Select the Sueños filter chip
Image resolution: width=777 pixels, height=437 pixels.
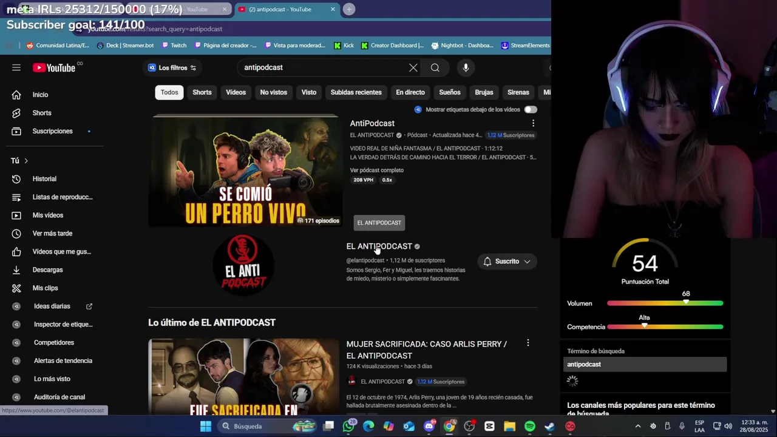450,92
